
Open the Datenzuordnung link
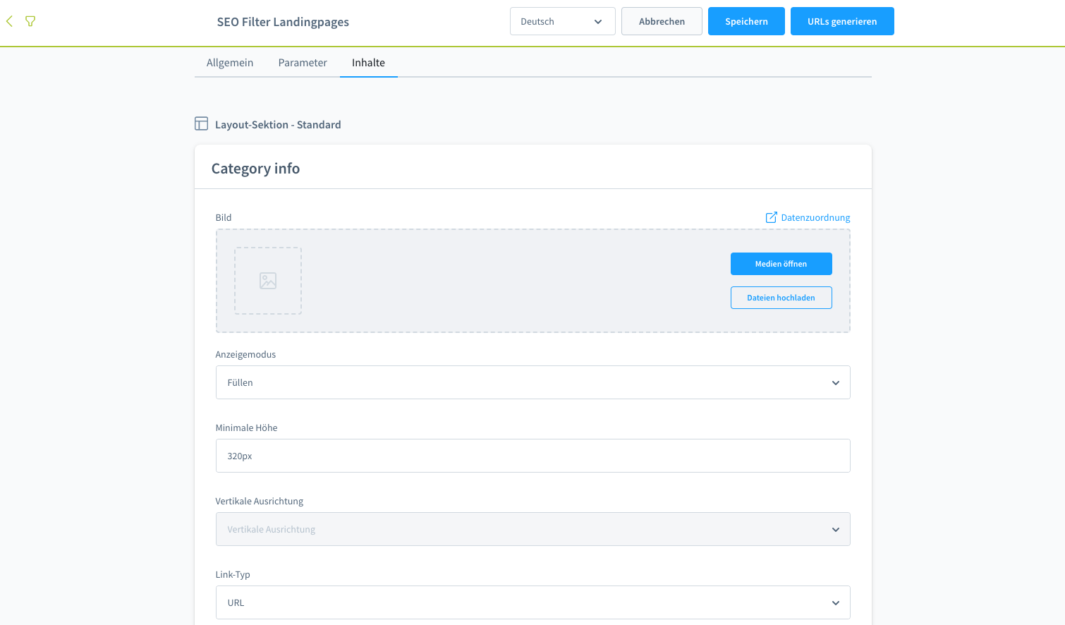[x=815, y=217]
